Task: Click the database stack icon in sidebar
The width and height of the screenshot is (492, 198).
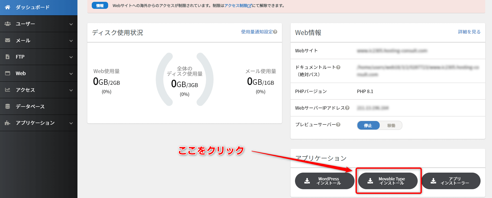Action: click(8, 106)
